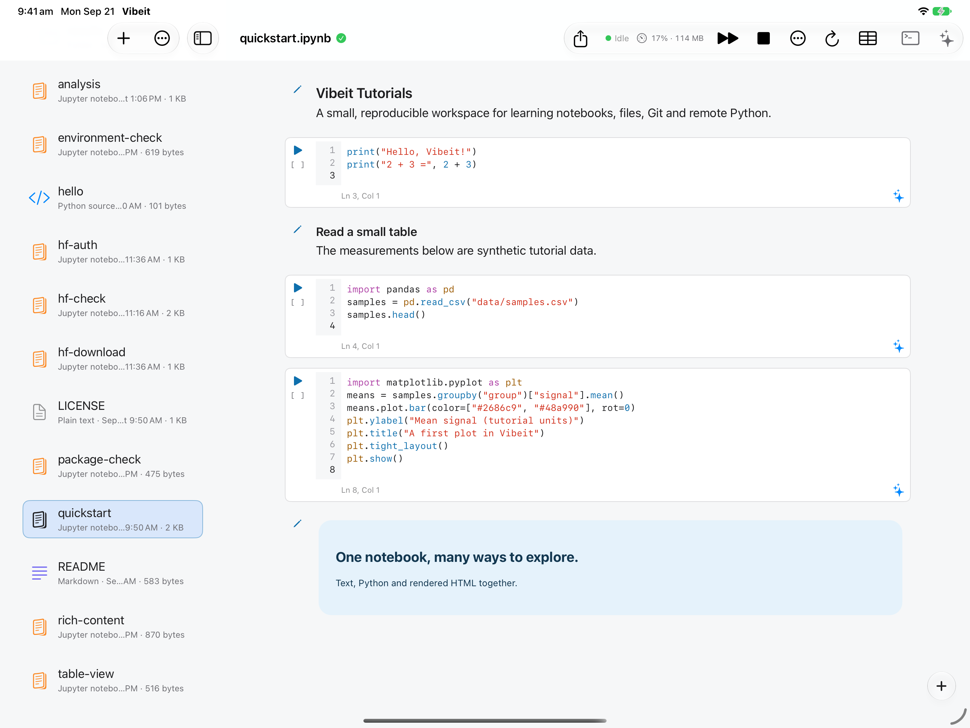Image resolution: width=970 pixels, height=728 pixels.
Task: Click the Wi-Fi status icon
Action: (x=923, y=11)
